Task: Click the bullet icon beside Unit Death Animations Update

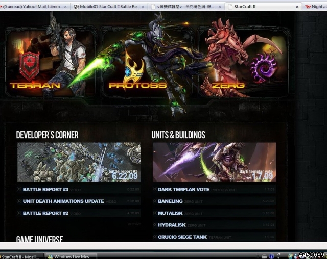Action: (x=19, y=201)
